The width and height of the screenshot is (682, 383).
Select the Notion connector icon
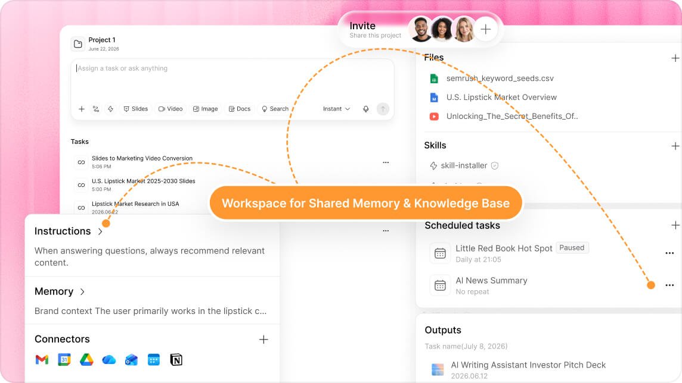pyautogui.click(x=176, y=360)
